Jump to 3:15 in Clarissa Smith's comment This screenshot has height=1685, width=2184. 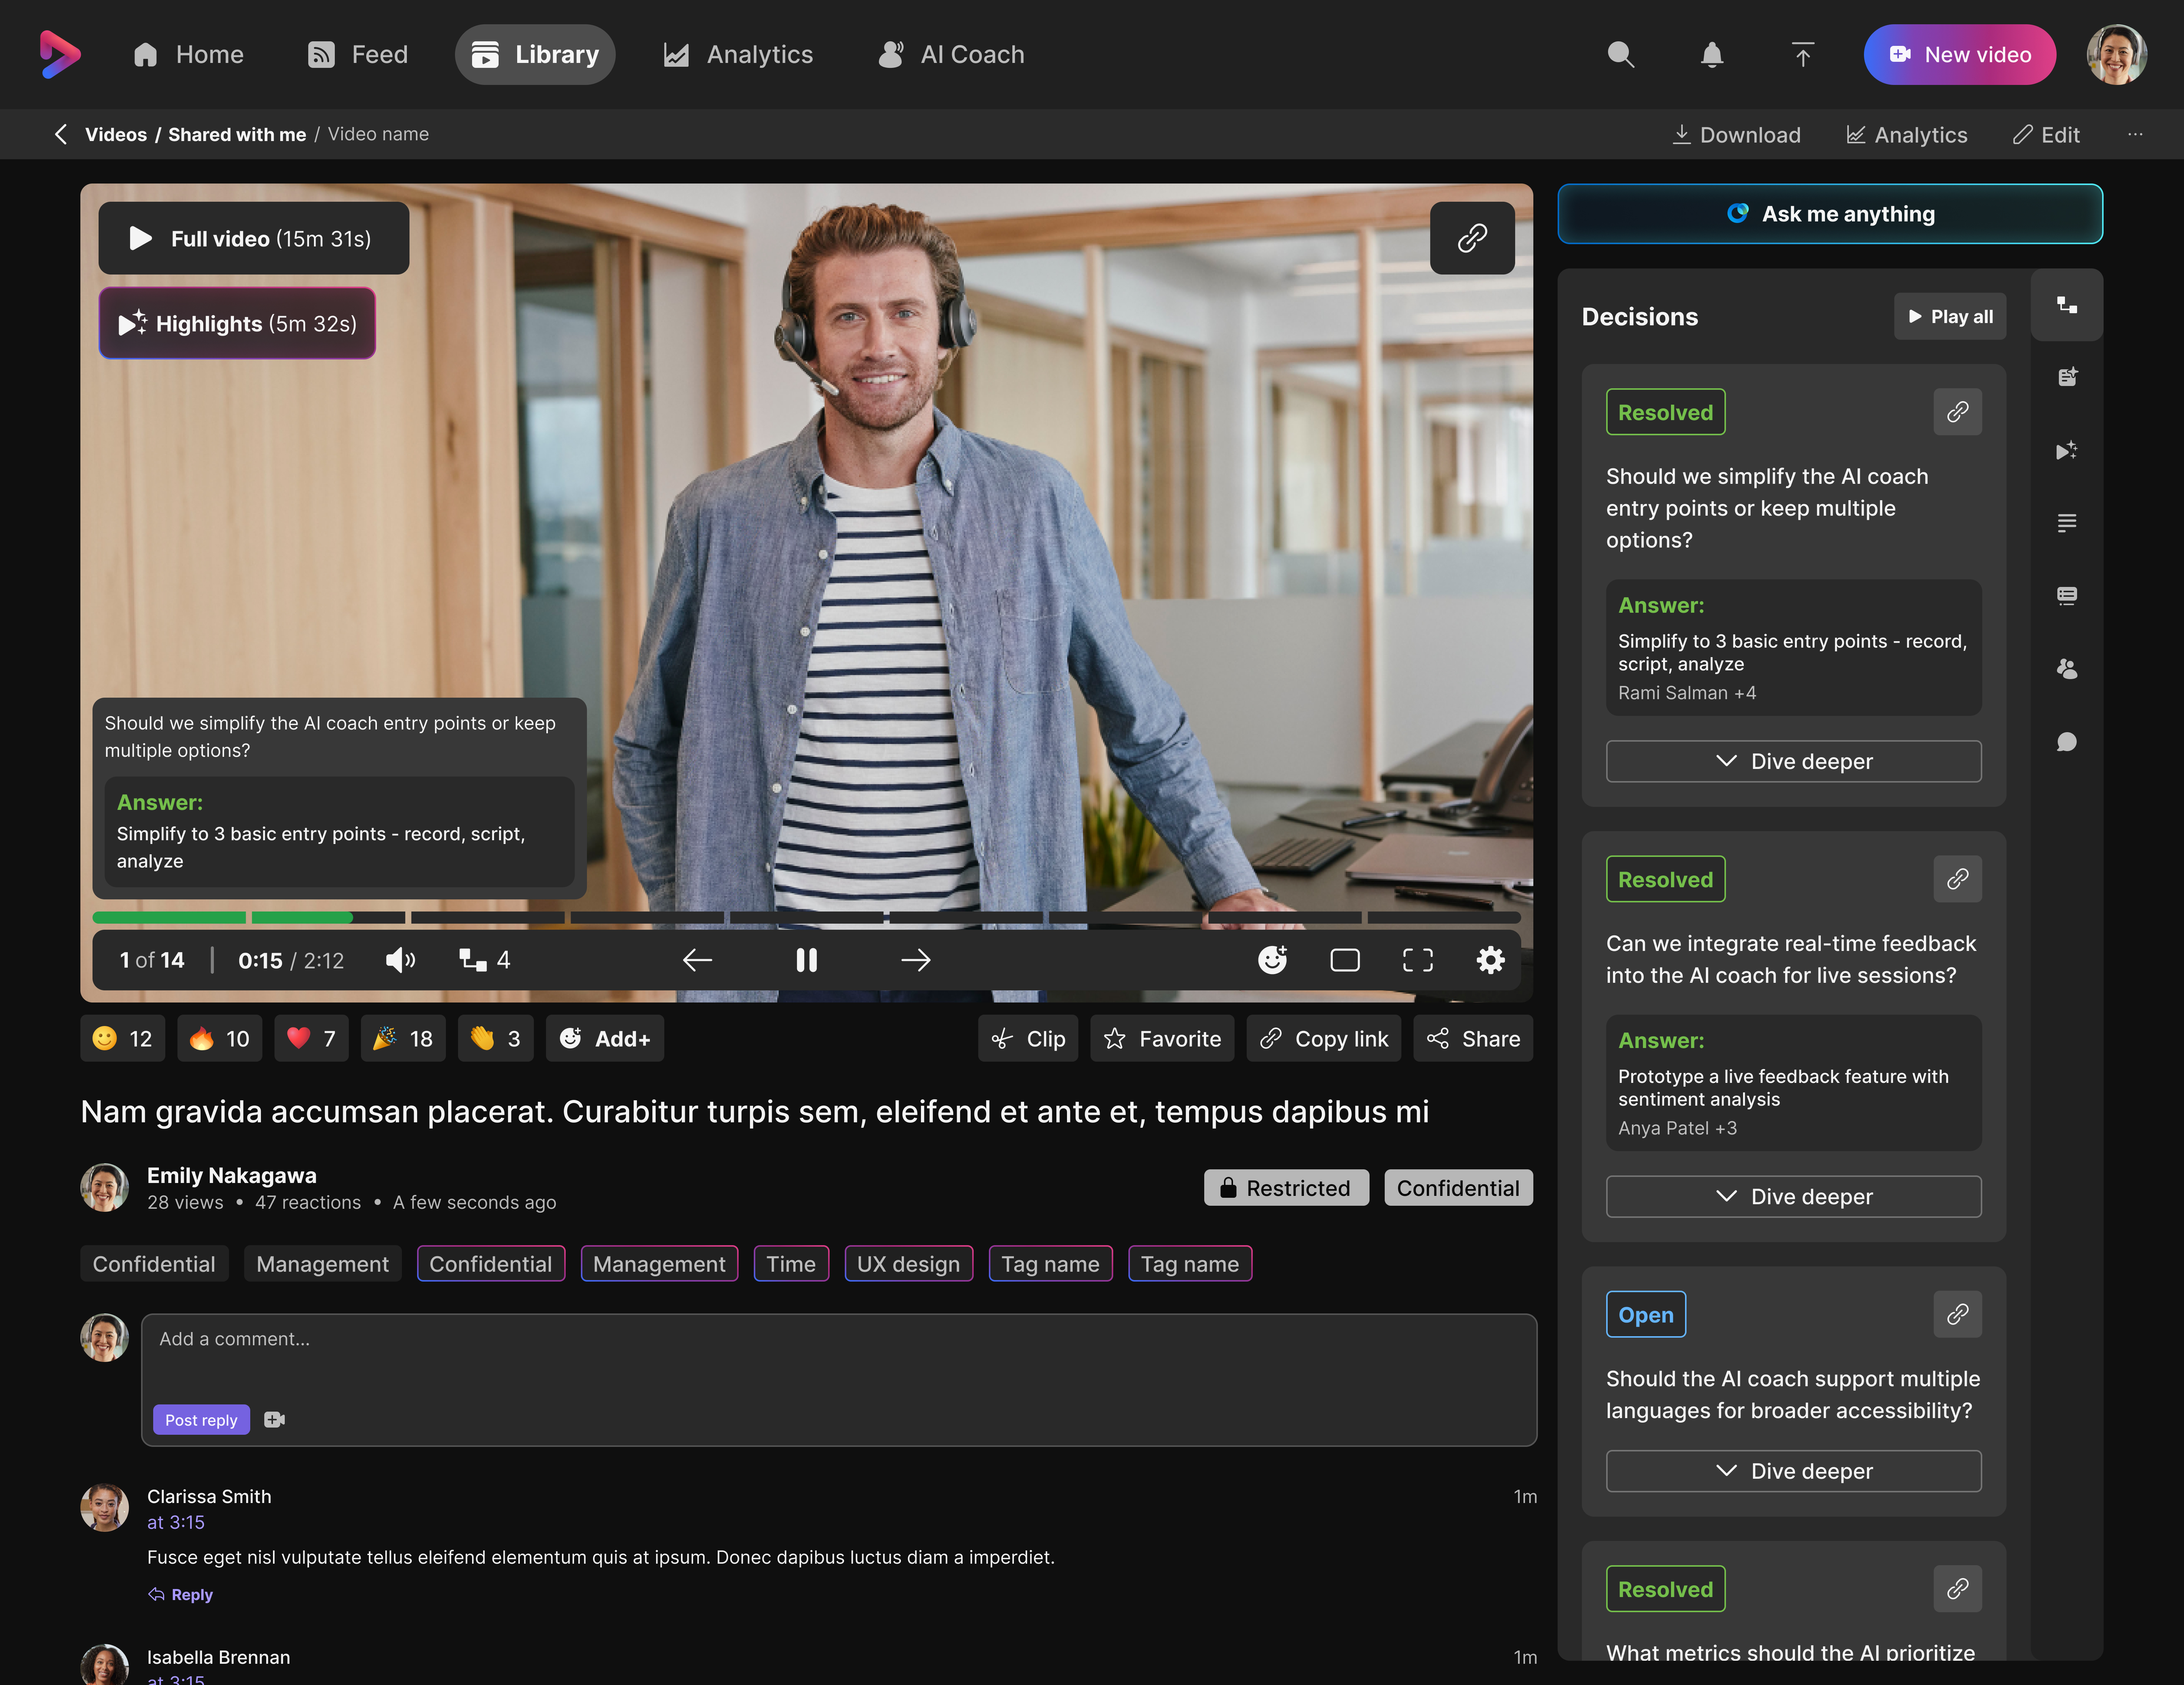pos(176,1522)
